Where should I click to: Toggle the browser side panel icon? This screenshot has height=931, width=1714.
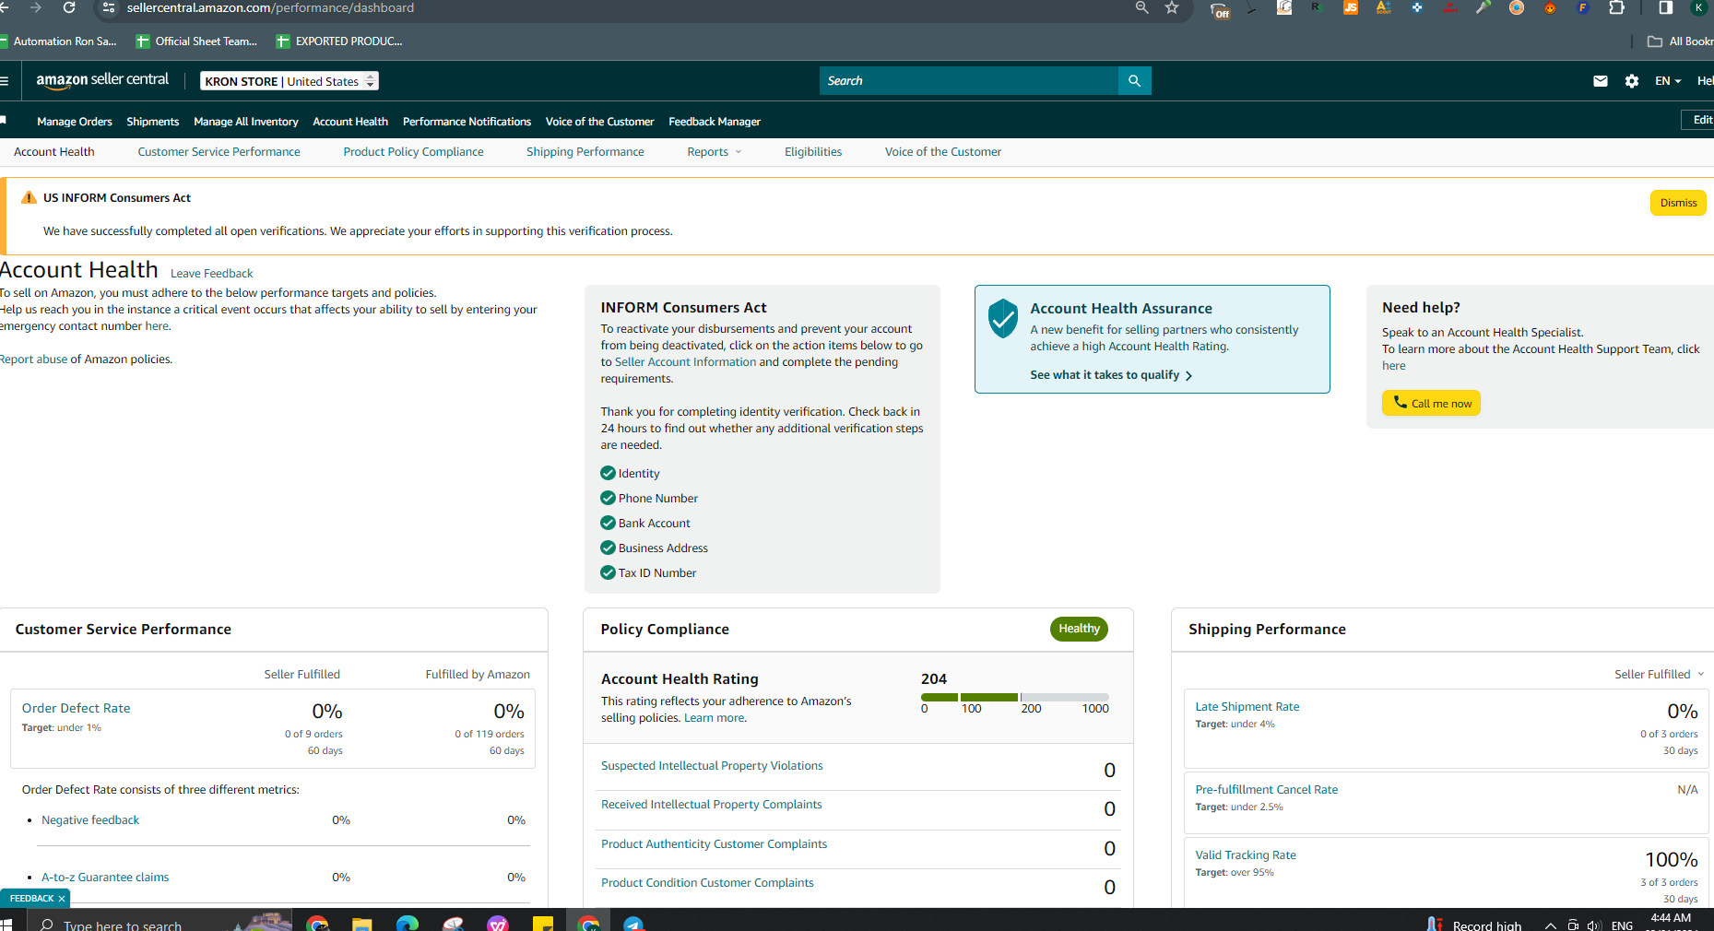tap(1665, 8)
